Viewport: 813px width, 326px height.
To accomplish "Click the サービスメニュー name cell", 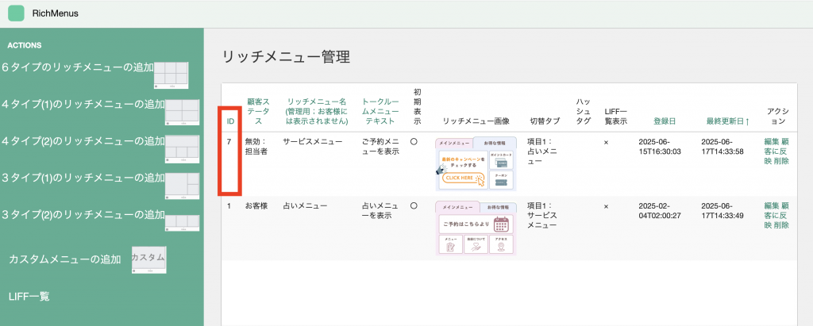I will tap(313, 141).
